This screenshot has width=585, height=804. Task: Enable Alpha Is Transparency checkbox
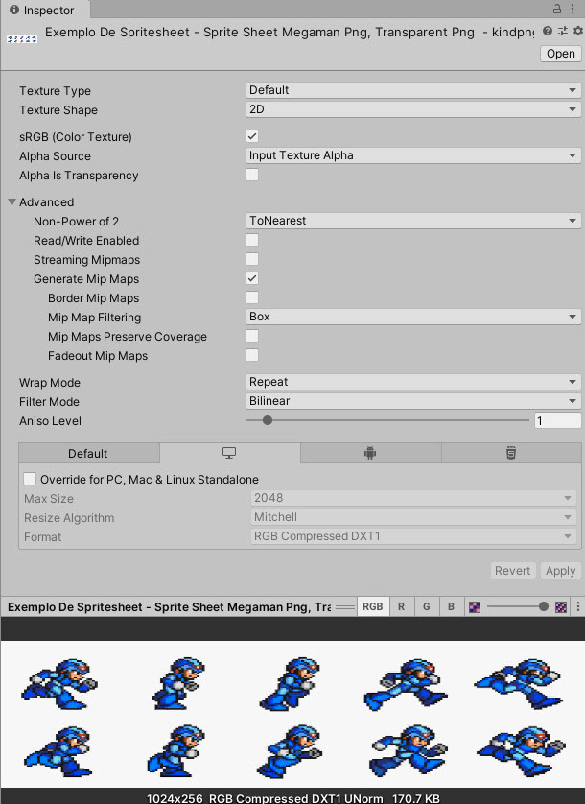tap(252, 175)
